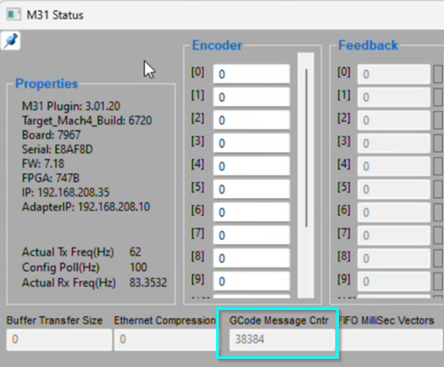
Task: Click Feedback [7] value field
Action: [x=393, y=235]
